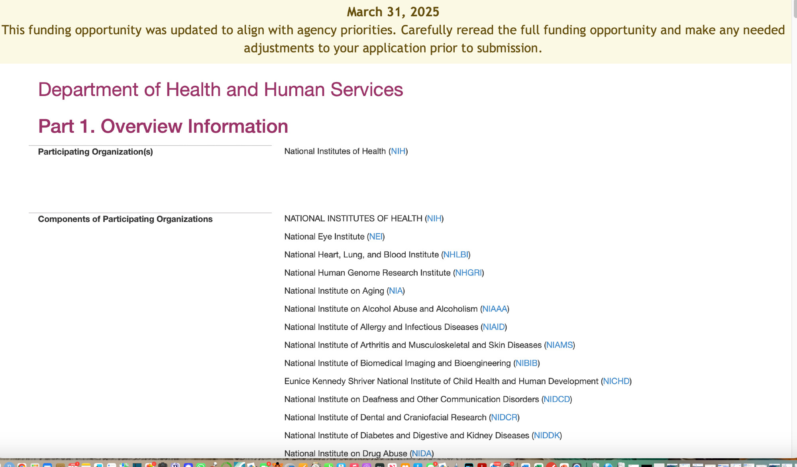Open the NIAAA link
This screenshot has height=467, width=797.
pos(495,309)
